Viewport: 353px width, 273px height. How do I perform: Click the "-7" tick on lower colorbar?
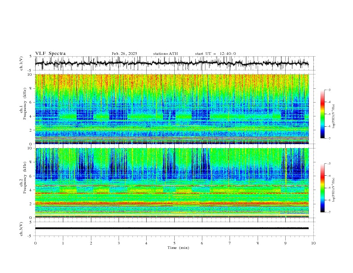coord(328,212)
